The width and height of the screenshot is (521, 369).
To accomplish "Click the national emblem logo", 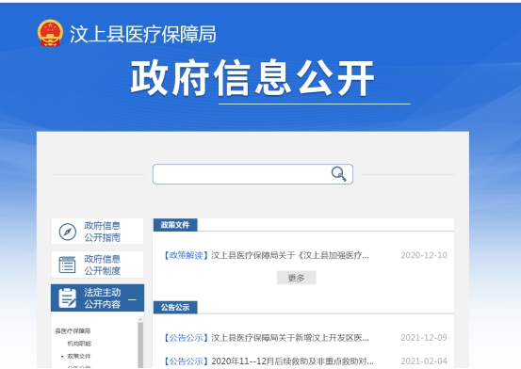I will point(50,33).
